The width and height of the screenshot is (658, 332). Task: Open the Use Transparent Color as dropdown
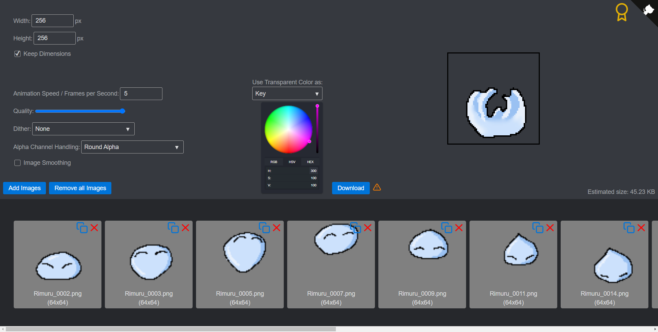287,94
